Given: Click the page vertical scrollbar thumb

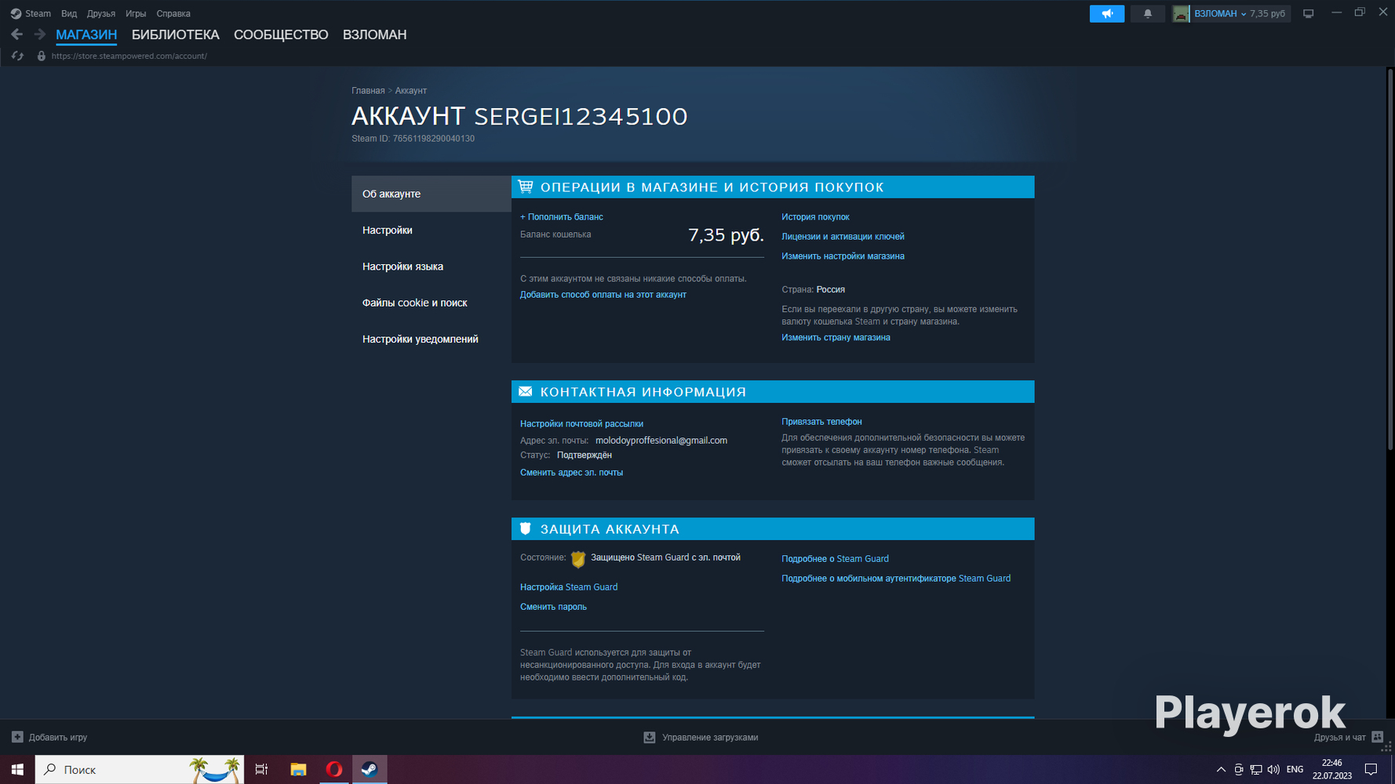Looking at the screenshot, I should (1391, 259).
